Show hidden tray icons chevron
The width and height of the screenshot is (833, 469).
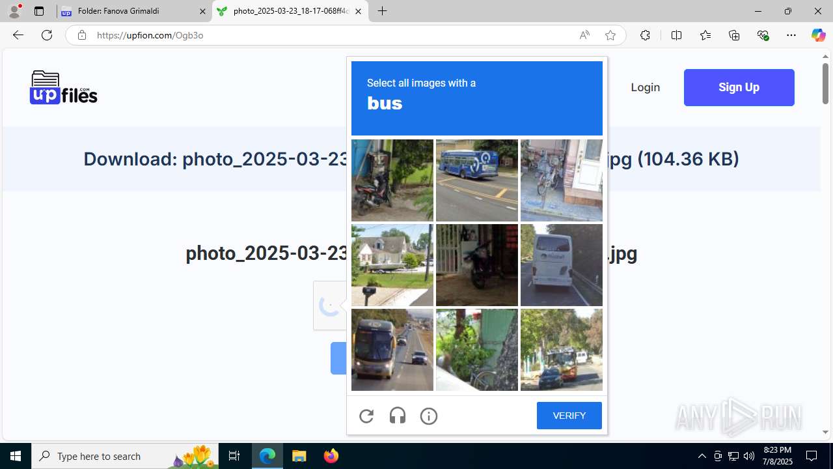pyautogui.click(x=702, y=456)
